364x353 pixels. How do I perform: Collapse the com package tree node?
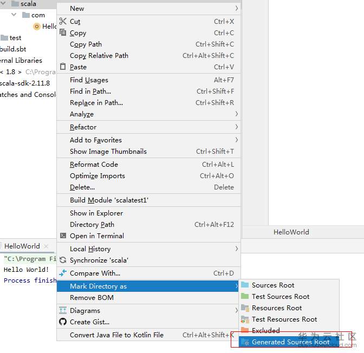14,15
